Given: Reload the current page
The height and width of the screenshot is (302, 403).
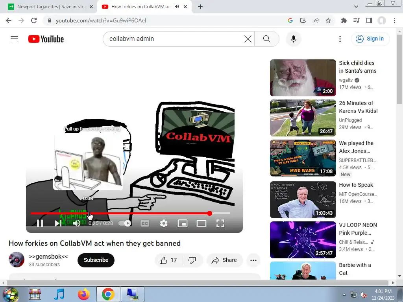Looking at the screenshot, I should click(34, 20).
